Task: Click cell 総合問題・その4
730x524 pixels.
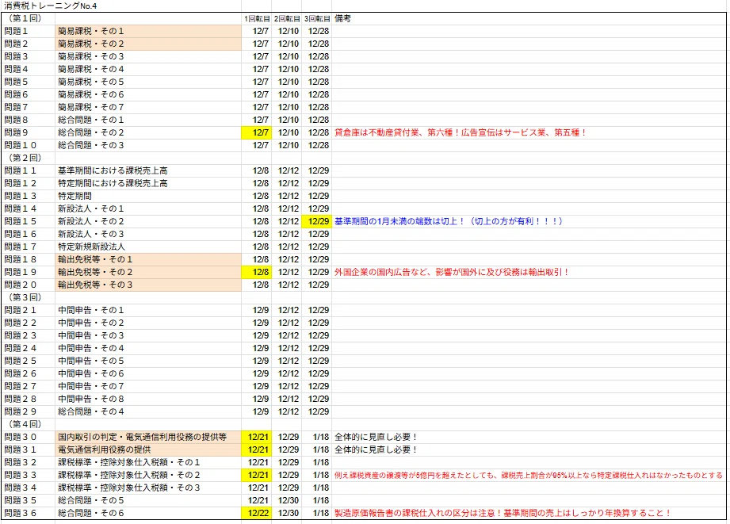Action: tap(148, 411)
